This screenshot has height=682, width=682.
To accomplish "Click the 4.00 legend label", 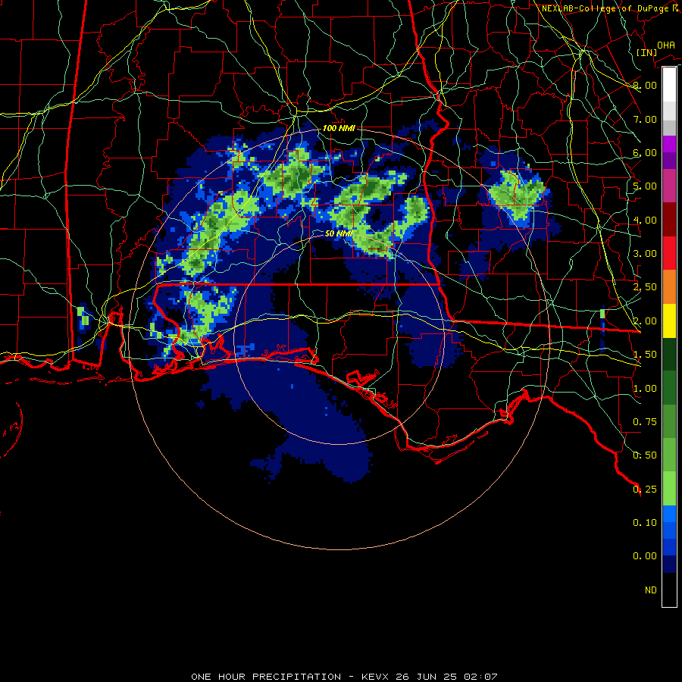I will tap(645, 220).
